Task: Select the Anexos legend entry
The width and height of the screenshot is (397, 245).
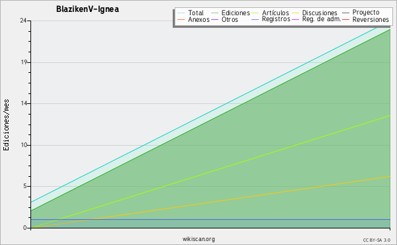Action: (198, 19)
